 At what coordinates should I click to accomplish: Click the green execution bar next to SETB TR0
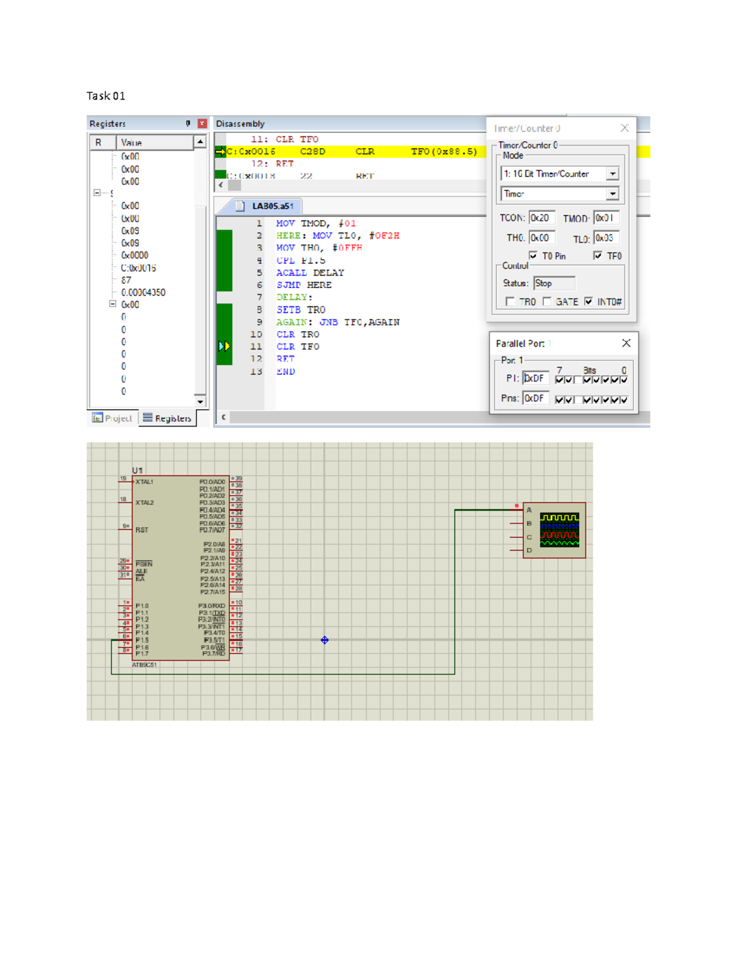[224, 310]
